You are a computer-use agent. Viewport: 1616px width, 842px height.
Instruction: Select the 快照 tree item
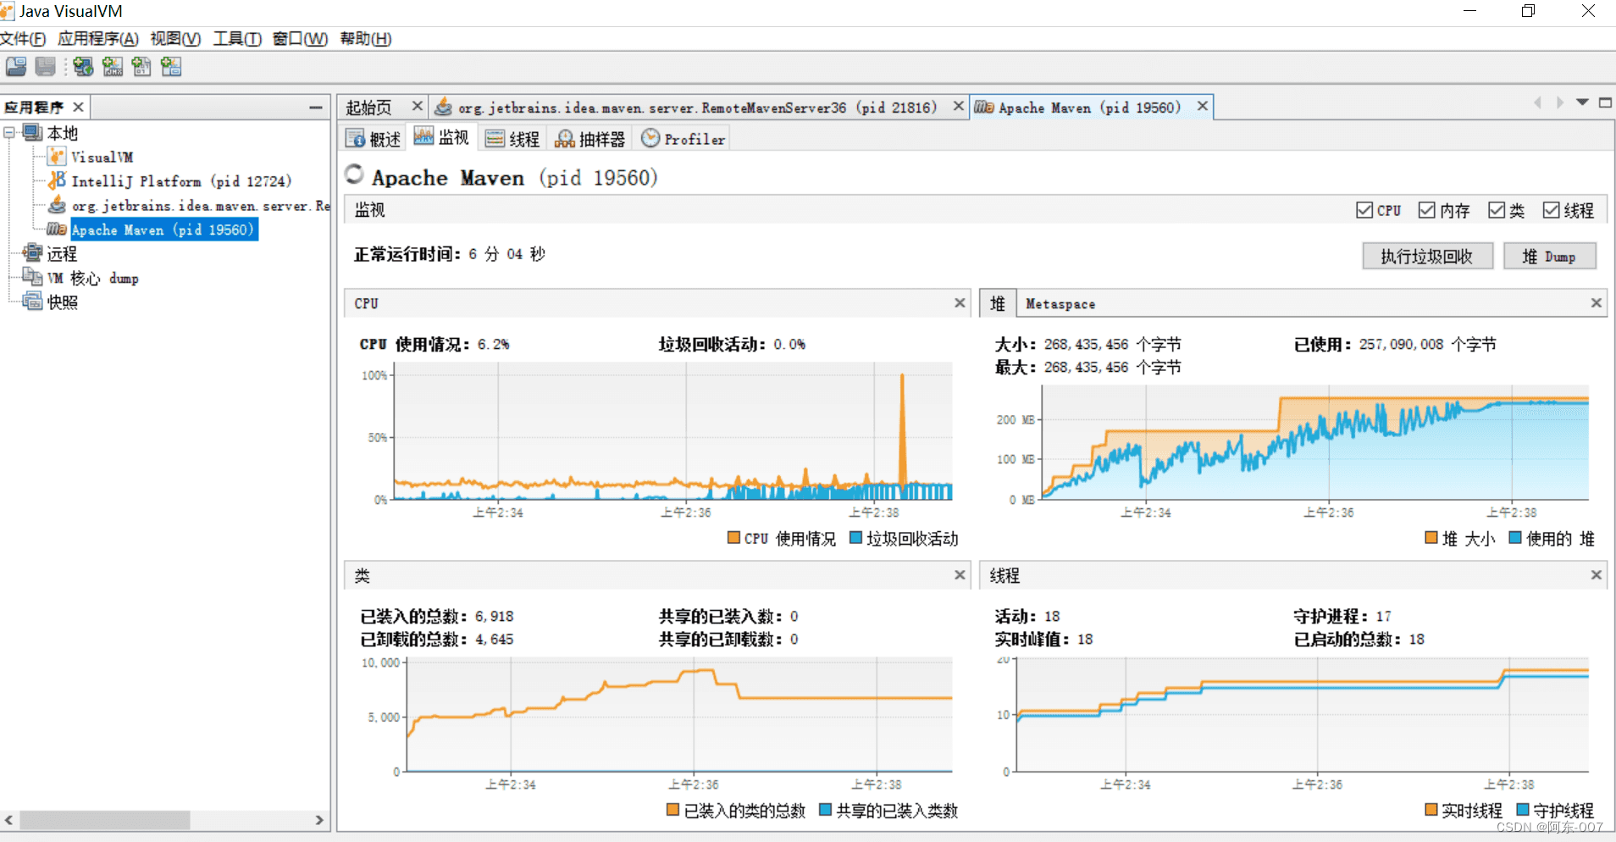point(62,301)
